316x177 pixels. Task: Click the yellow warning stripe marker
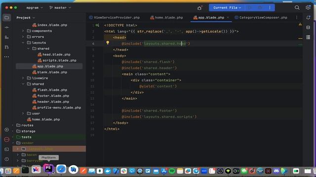tap(300, 38)
